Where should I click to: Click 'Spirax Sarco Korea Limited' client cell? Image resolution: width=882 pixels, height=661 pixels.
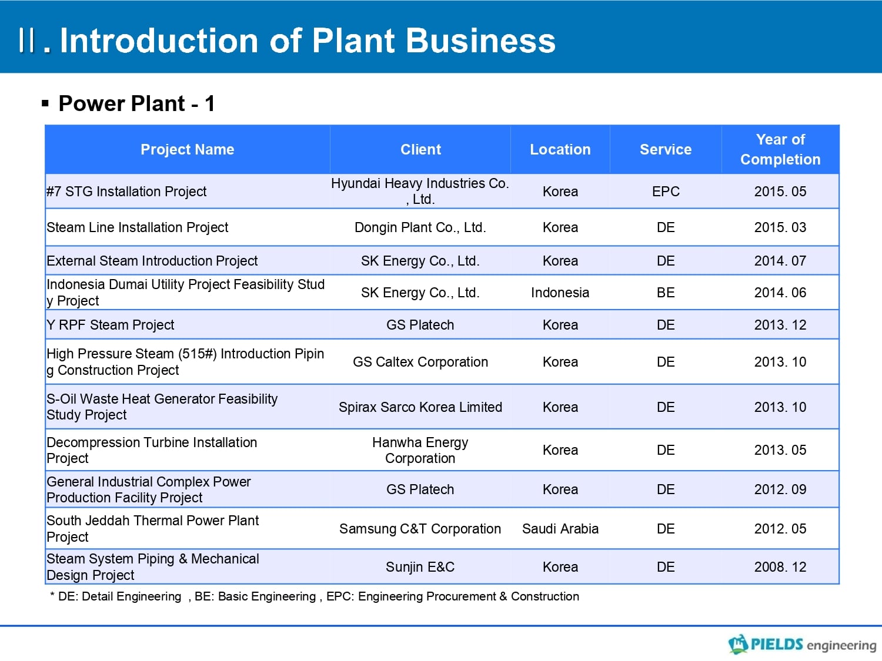[420, 407]
